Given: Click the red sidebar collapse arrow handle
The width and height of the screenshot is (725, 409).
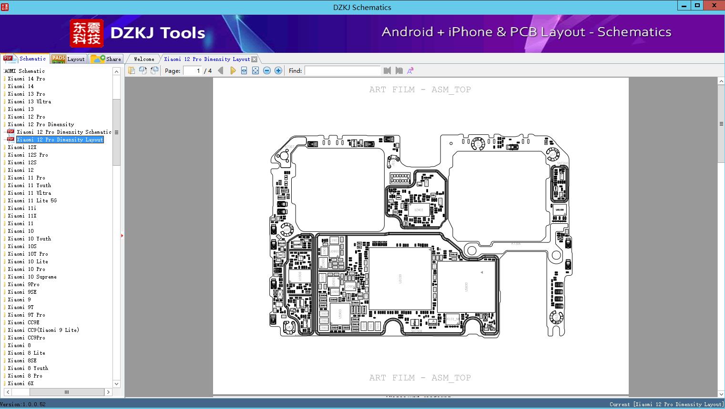Looking at the screenshot, I should 122,236.
